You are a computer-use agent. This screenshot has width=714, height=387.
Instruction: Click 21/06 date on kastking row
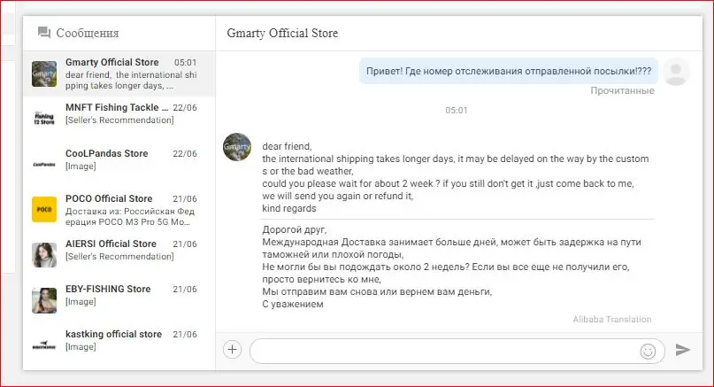[x=185, y=334]
